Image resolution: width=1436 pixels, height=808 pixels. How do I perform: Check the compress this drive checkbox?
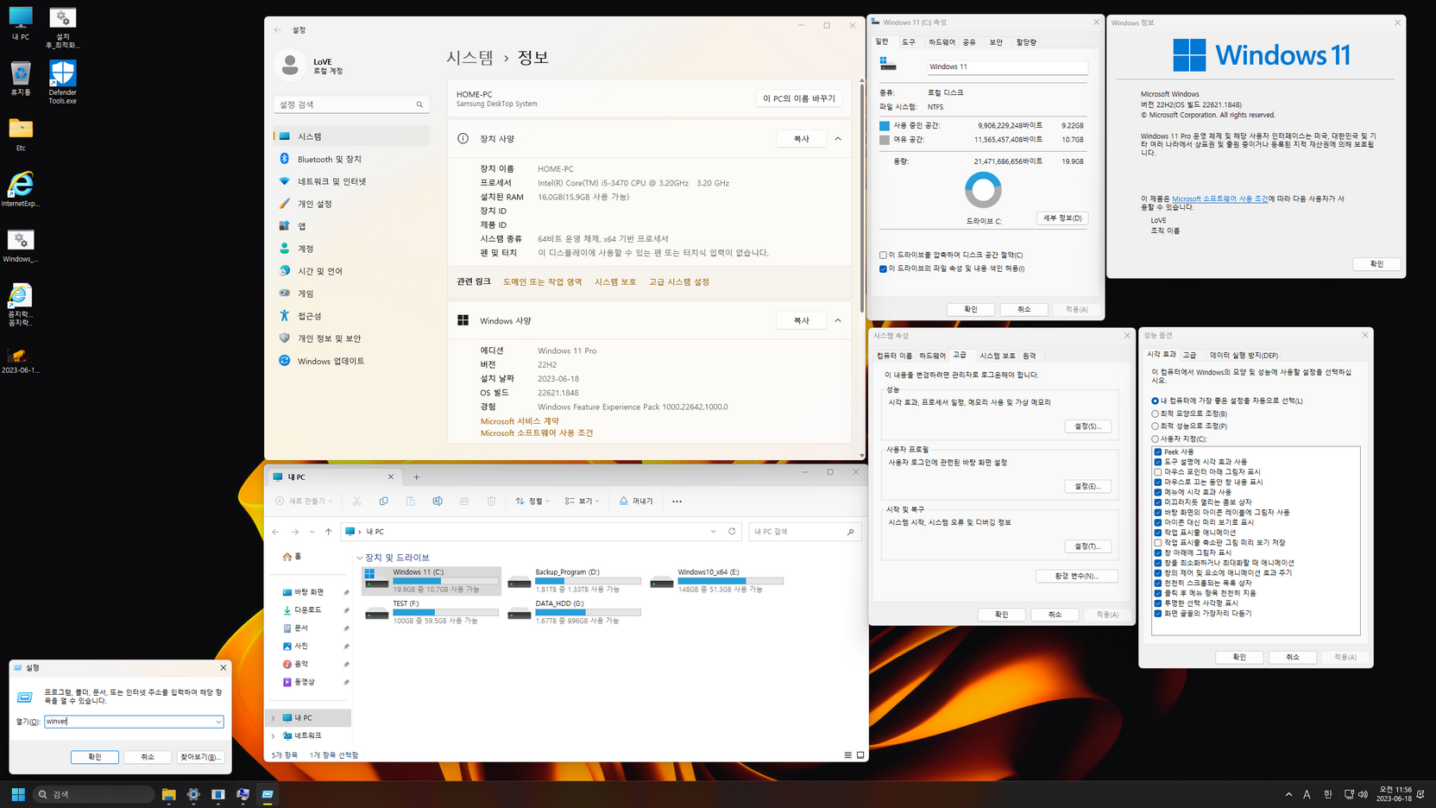click(x=883, y=255)
